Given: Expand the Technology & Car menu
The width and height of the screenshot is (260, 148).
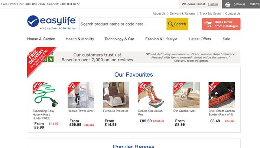Looking at the screenshot, I should point(119,39).
